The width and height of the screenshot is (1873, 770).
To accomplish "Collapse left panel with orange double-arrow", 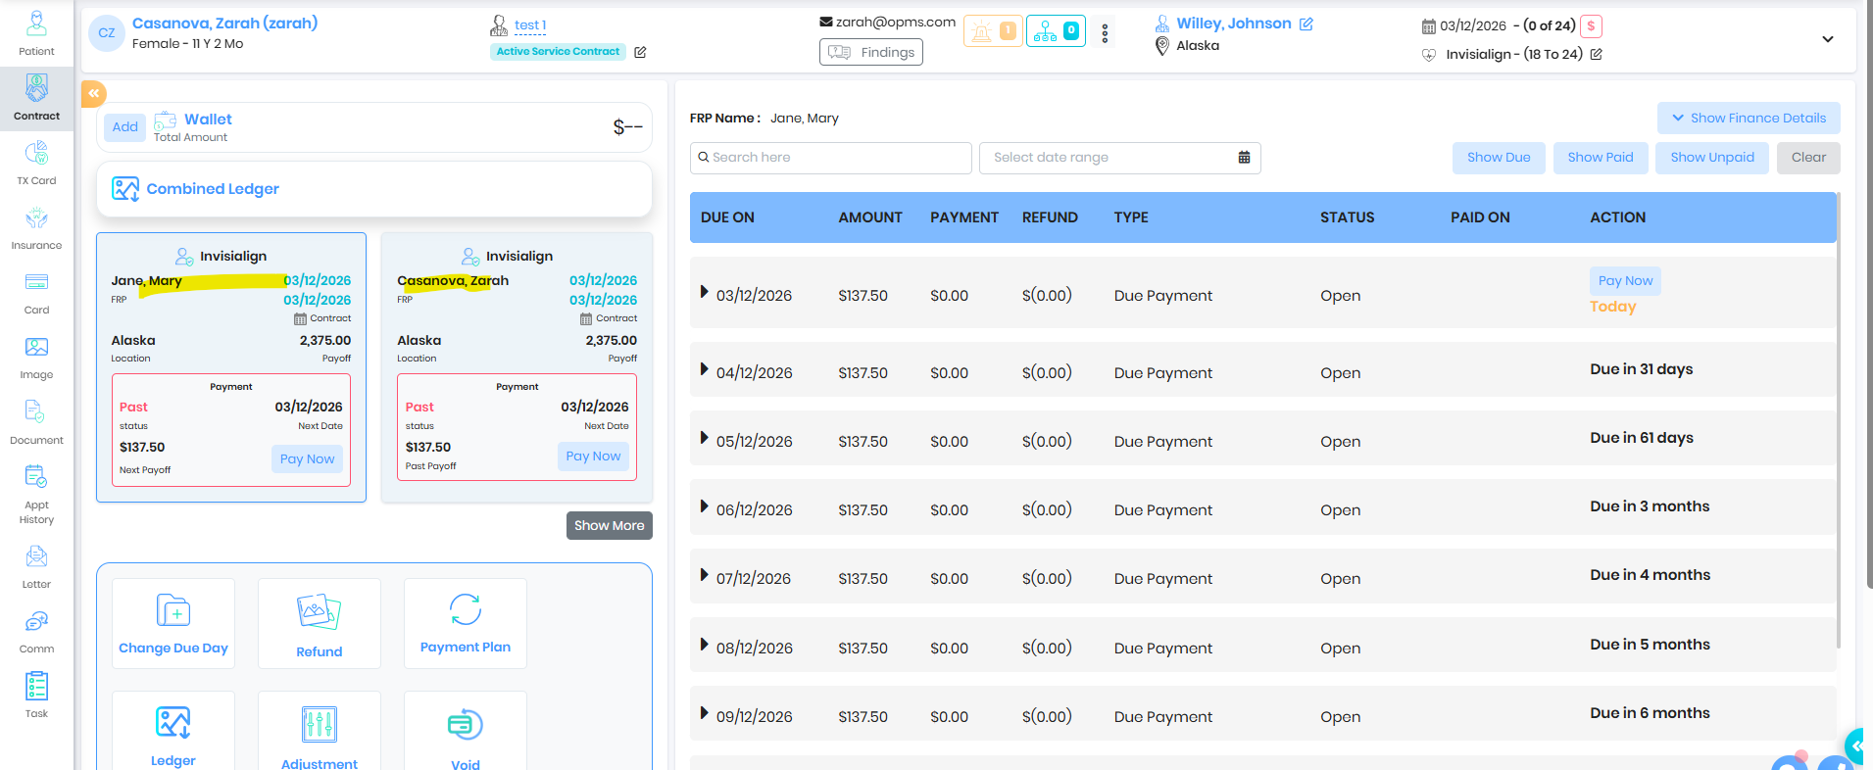I will tap(94, 93).
